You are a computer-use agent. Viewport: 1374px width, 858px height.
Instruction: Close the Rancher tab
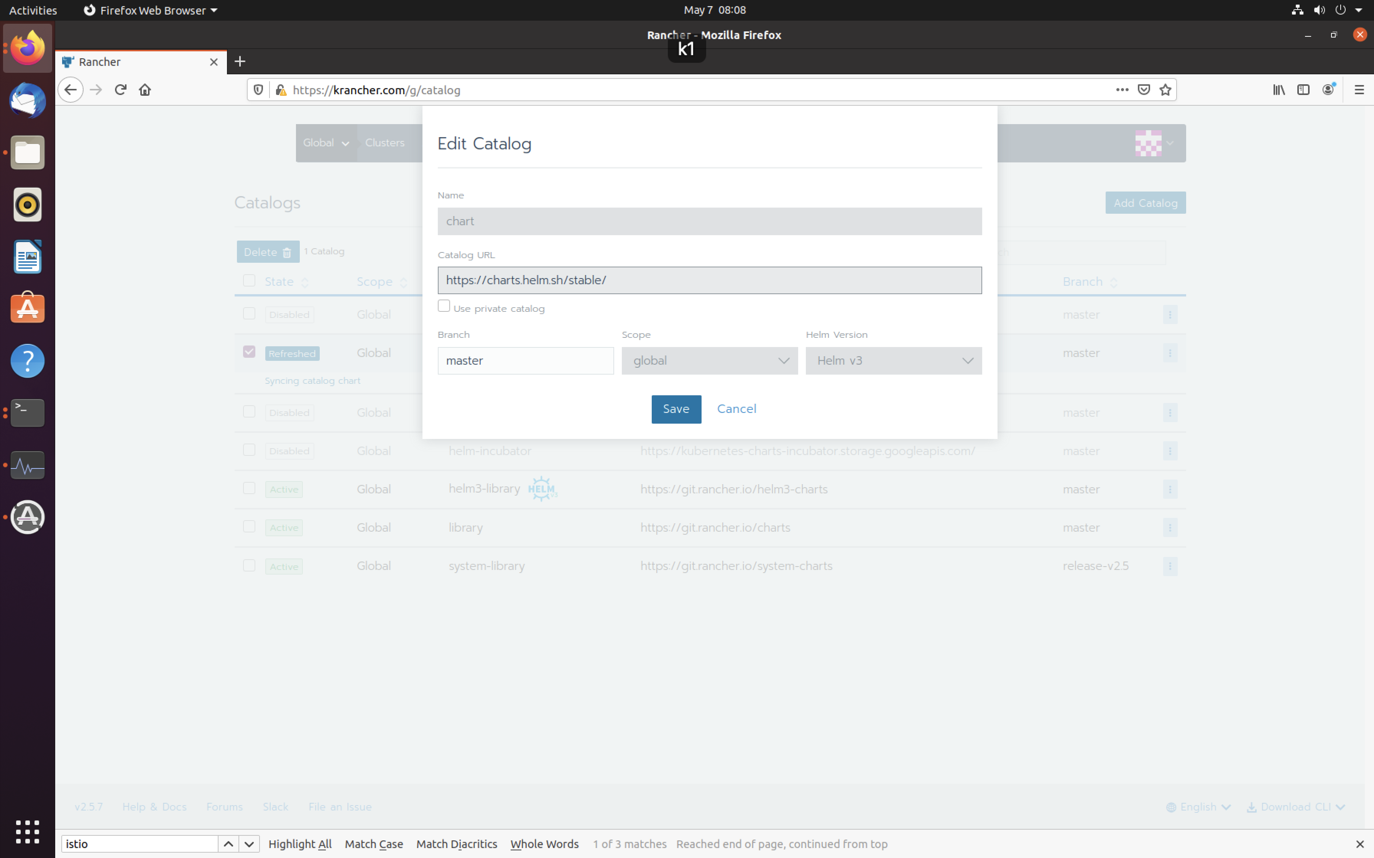(214, 62)
